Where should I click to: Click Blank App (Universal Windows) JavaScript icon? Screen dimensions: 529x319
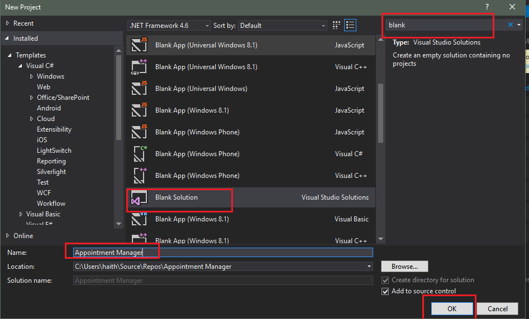tap(139, 88)
